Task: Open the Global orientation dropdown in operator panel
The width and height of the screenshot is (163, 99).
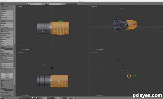Action: (x=7, y=90)
